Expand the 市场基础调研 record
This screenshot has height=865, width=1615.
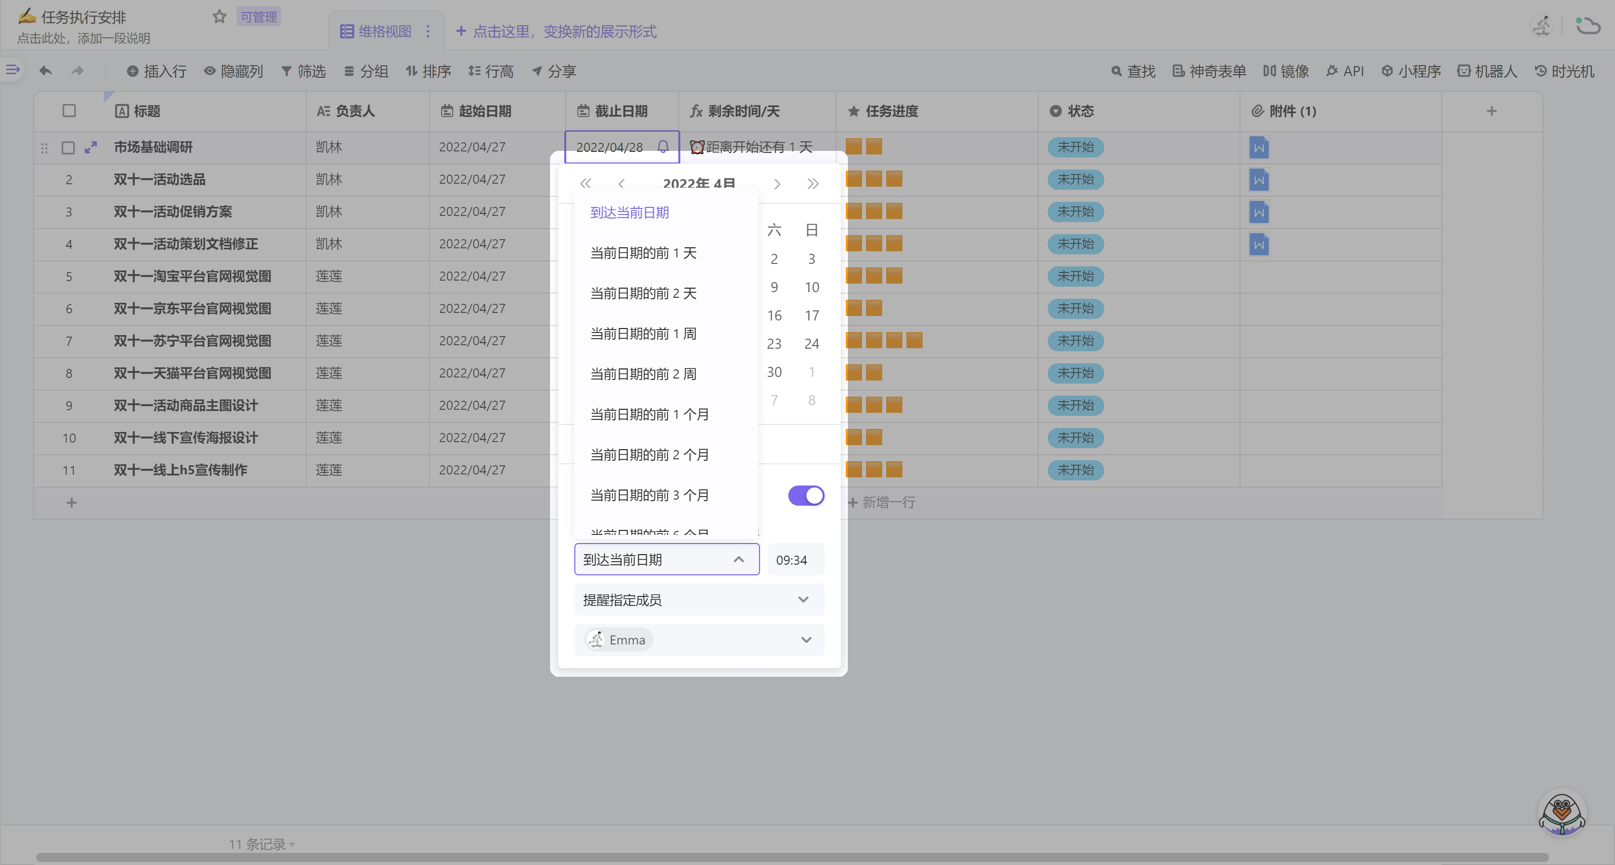coord(91,147)
